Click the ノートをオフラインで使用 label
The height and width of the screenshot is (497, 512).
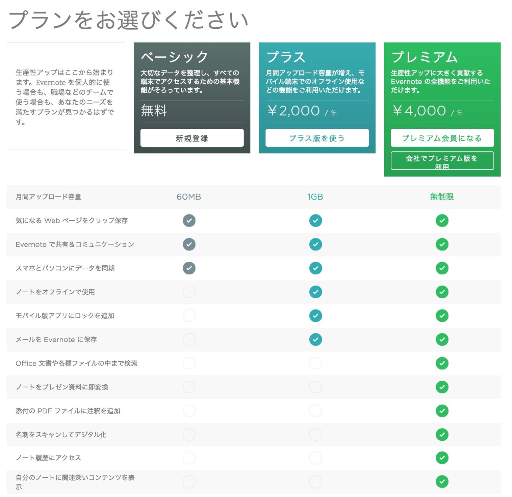(x=55, y=292)
